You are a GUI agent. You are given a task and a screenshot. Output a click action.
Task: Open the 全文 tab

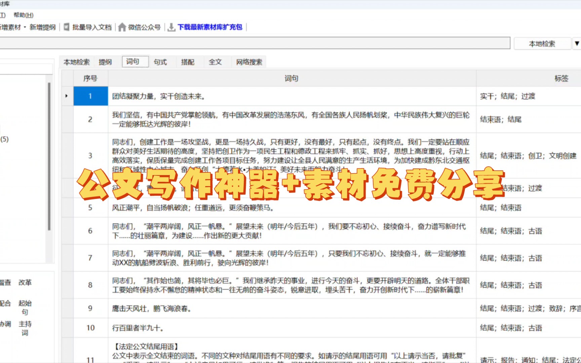(215, 62)
